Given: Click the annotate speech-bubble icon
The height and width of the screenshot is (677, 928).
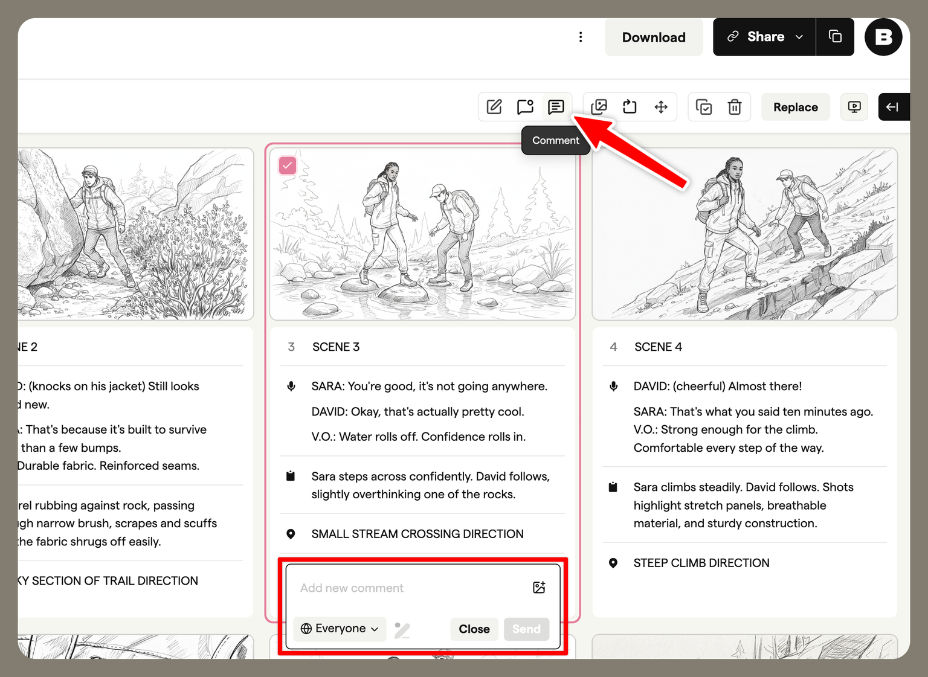Looking at the screenshot, I should coord(525,107).
